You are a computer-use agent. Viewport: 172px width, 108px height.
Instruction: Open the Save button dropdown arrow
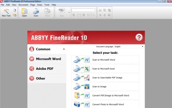point(69,12)
